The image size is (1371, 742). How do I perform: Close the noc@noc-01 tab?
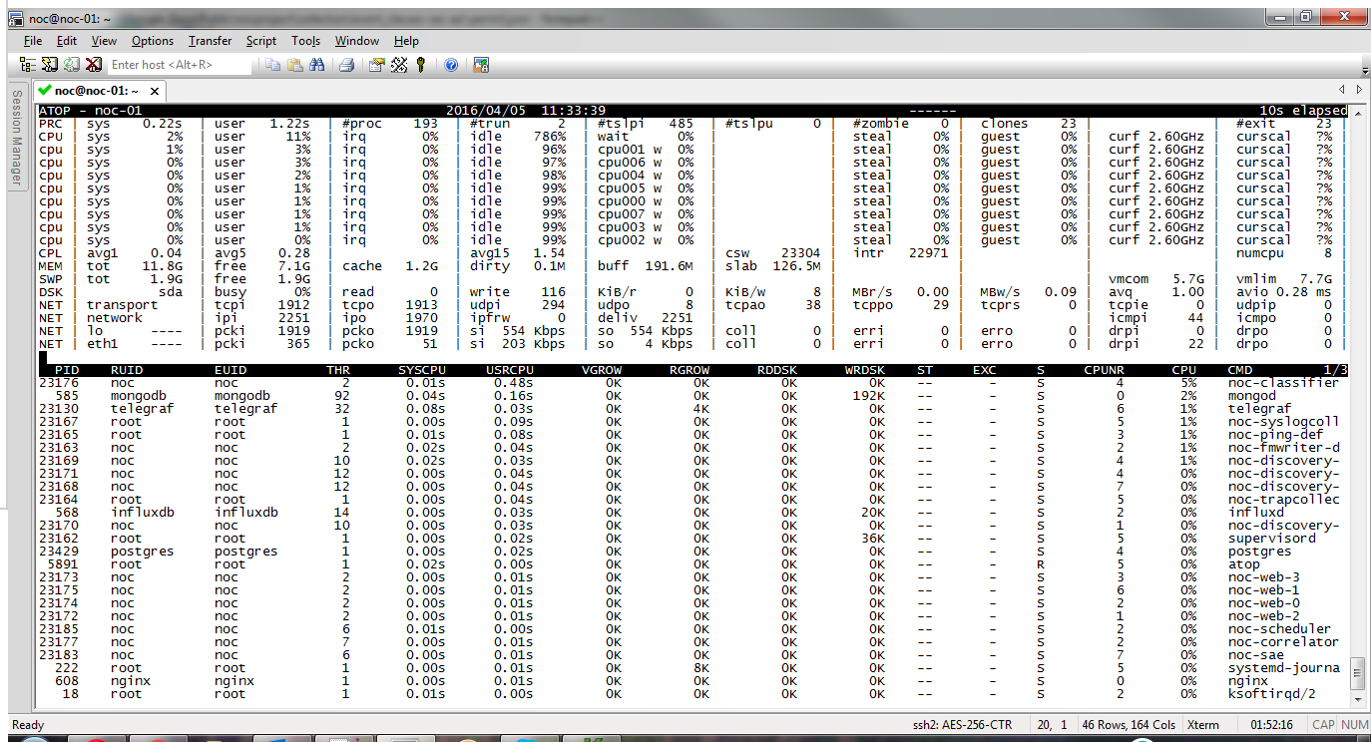tap(156, 91)
